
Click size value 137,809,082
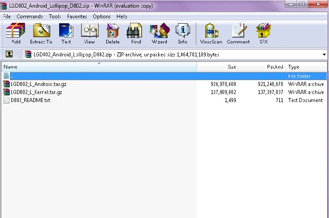coord(223,92)
